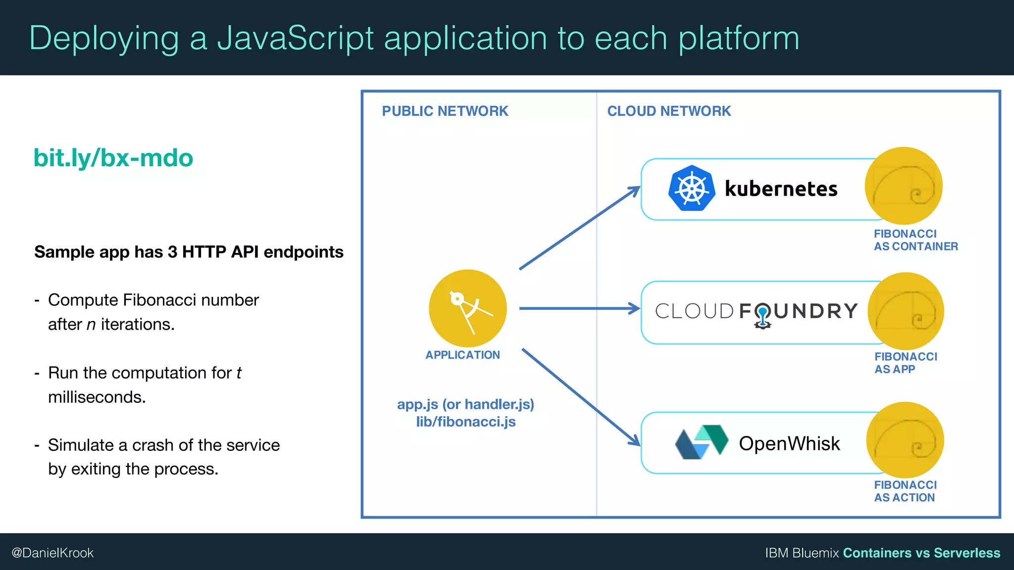Screen dimensions: 1014x570
Task: Click the FIBONACCI AS ACTION label
Action: pyautogui.click(x=905, y=491)
